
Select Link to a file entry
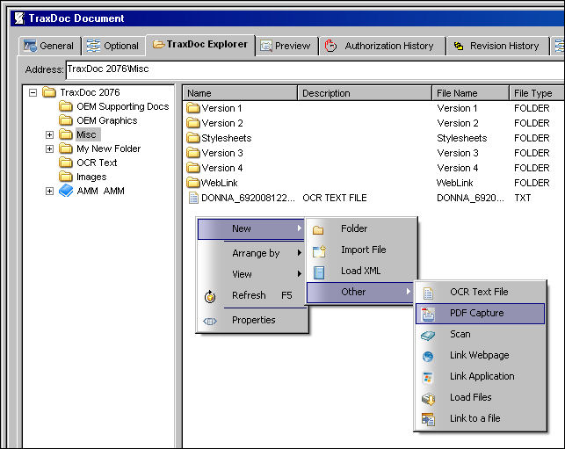tap(480, 418)
